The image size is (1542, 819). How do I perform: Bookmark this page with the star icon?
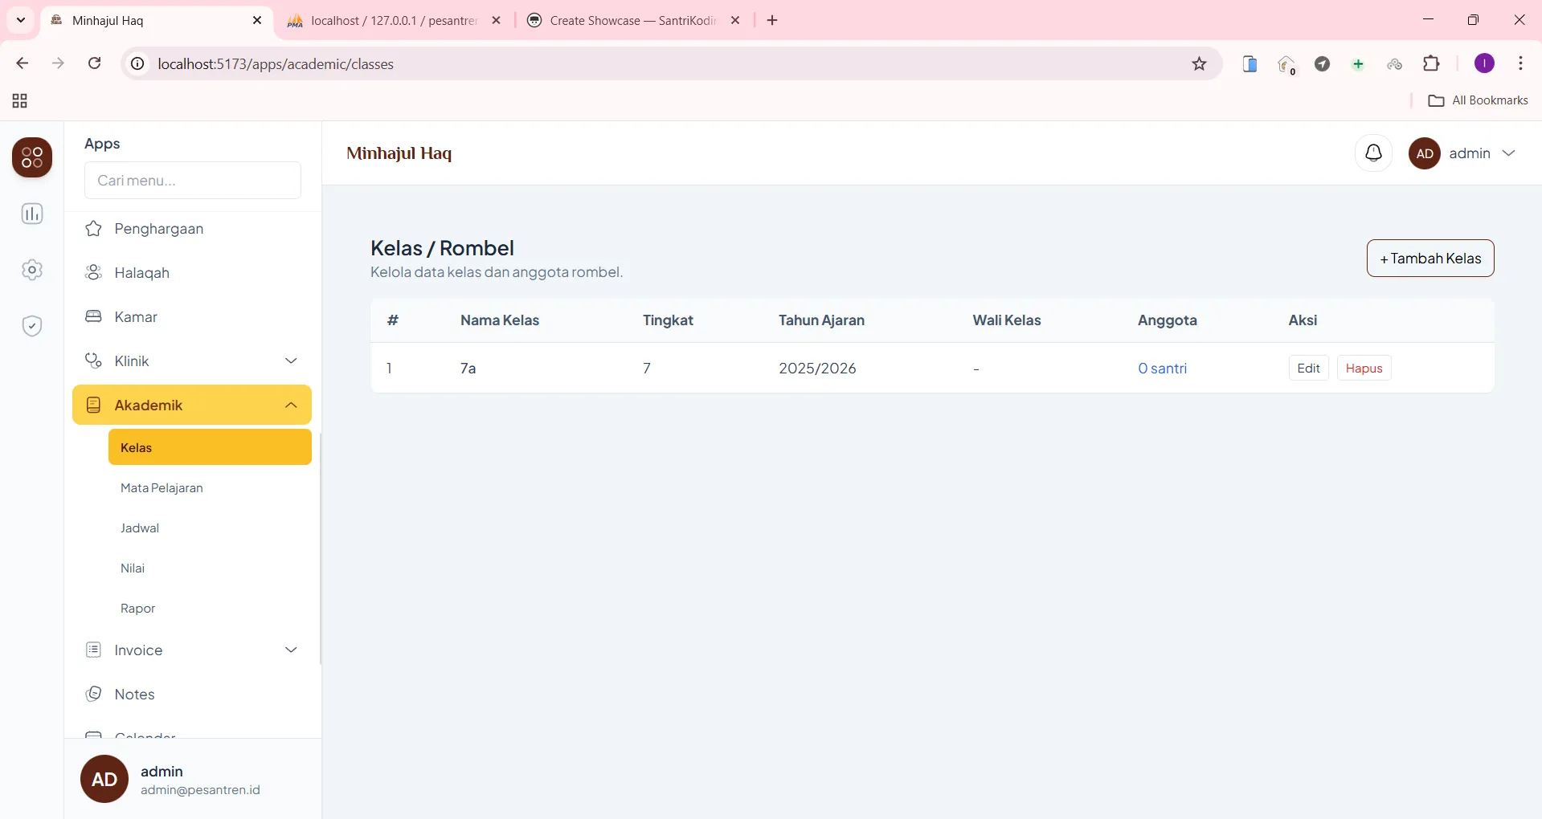(x=1199, y=64)
